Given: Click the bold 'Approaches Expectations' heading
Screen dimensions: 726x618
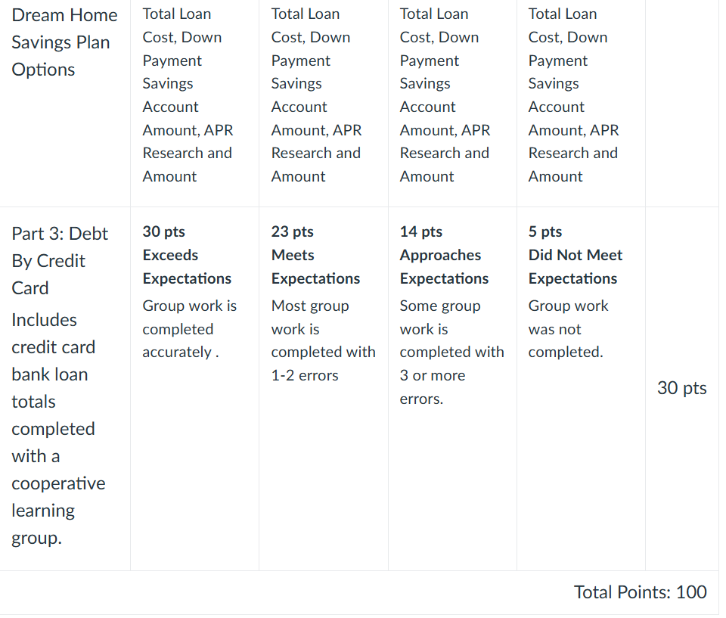Looking at the screenshot, I should point(445,267).
